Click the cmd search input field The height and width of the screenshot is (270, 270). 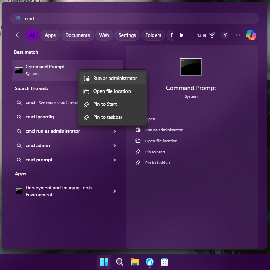tap(134, 18)
